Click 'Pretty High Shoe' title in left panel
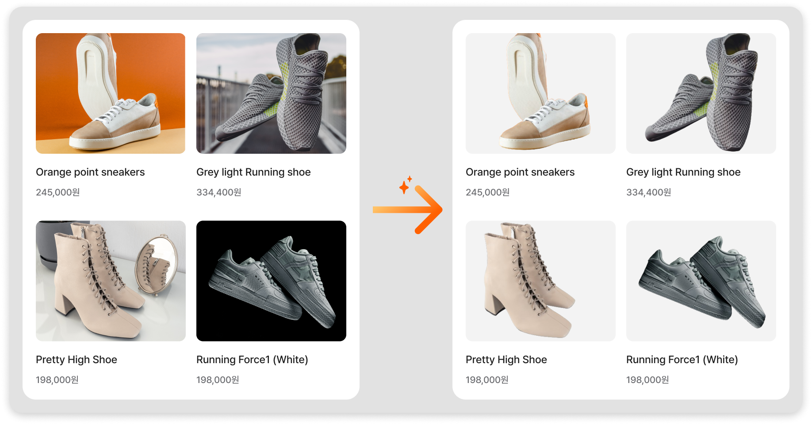Image resolution: width=812 pixels, height=425 pixels. [x=77, y=360]
